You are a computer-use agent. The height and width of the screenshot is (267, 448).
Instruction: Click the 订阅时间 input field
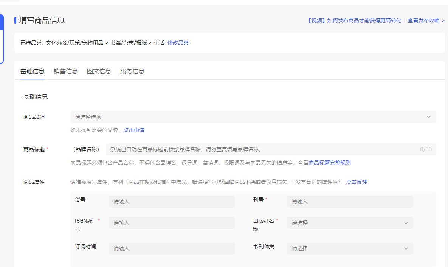pos(172,249)
